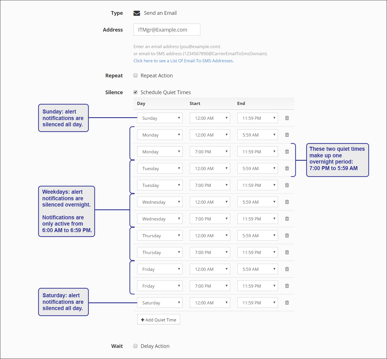
Task: Open the Sunday day dropdown
Action: tap(160, 118)
